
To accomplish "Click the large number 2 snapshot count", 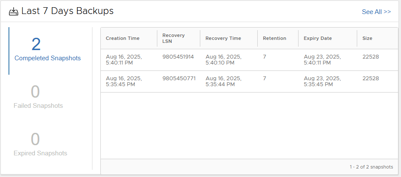I will [36, 44].
